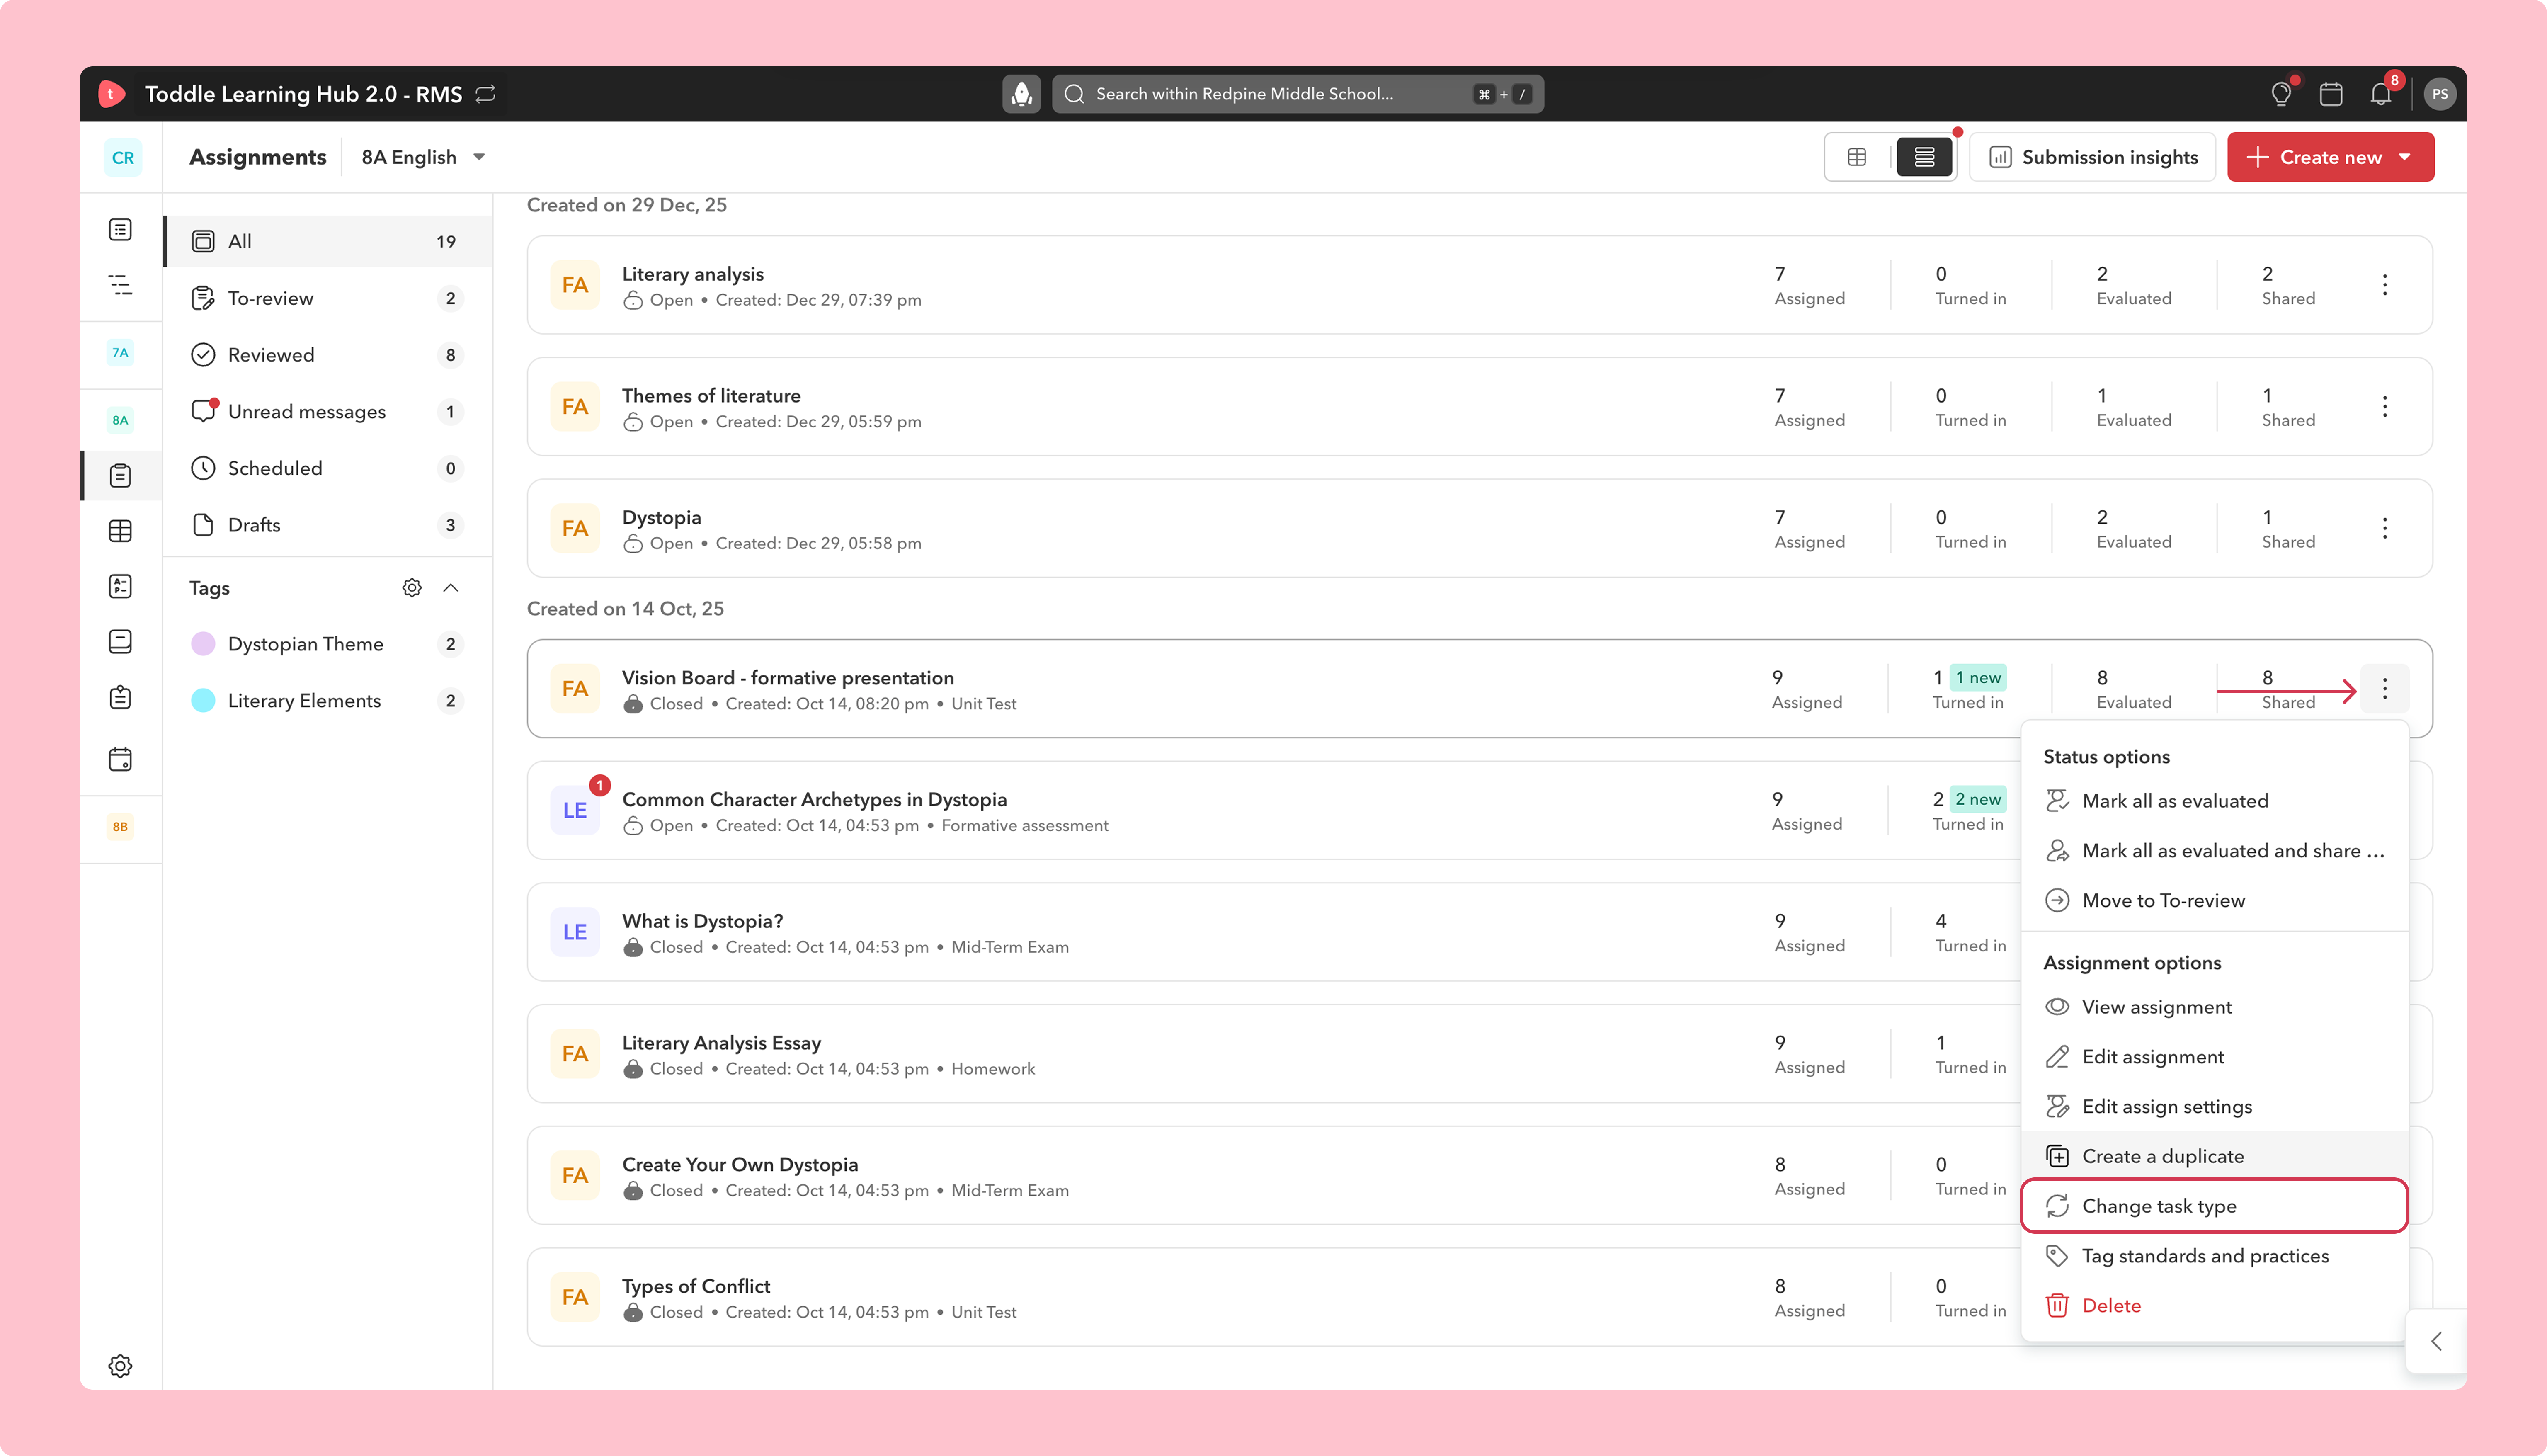Open tag settings gear icon
2547x1456 pixels.
[x=411, y=588]
